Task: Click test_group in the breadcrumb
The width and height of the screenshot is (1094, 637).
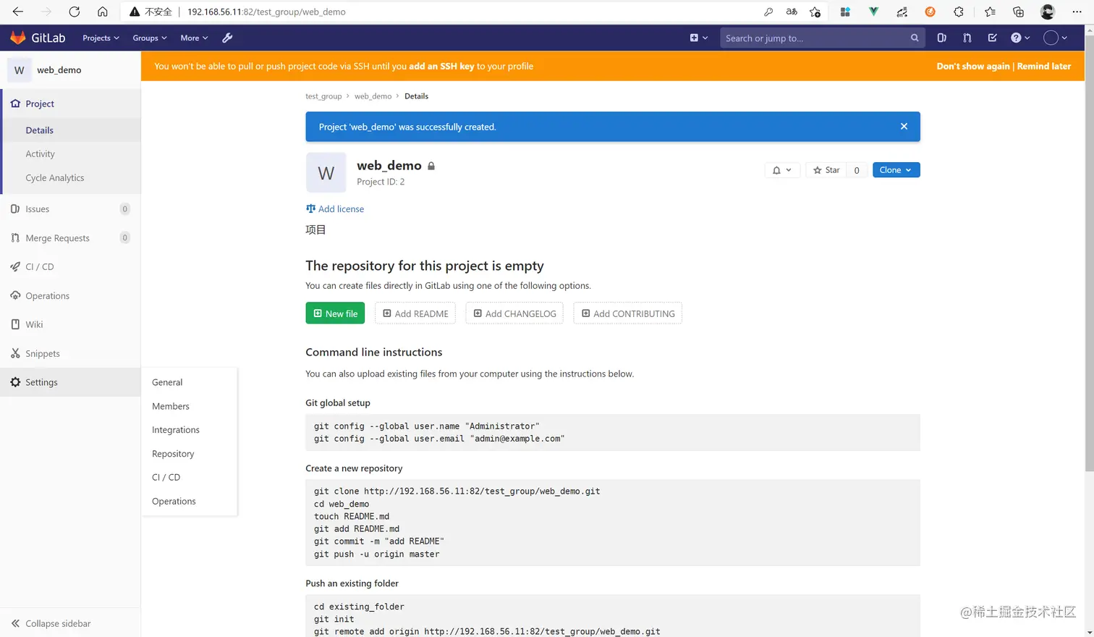Action: 323,96
